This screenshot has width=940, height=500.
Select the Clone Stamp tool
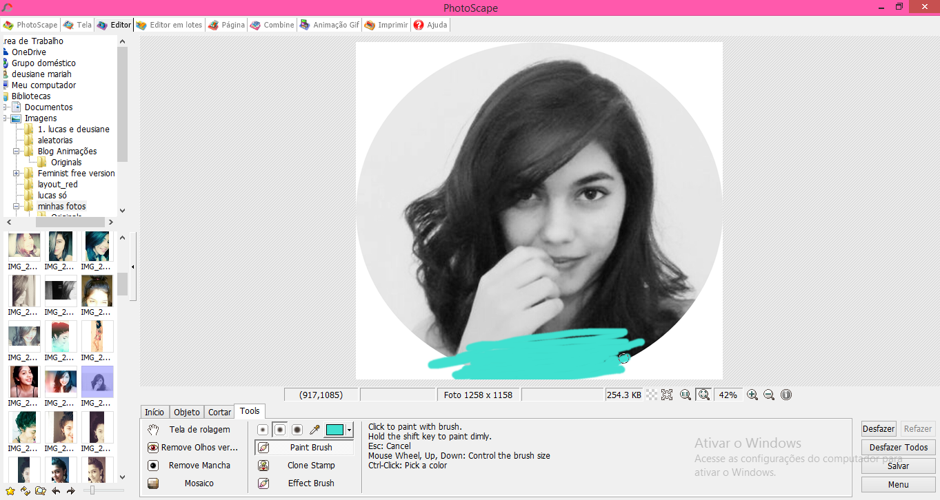(x=304, y=466)
